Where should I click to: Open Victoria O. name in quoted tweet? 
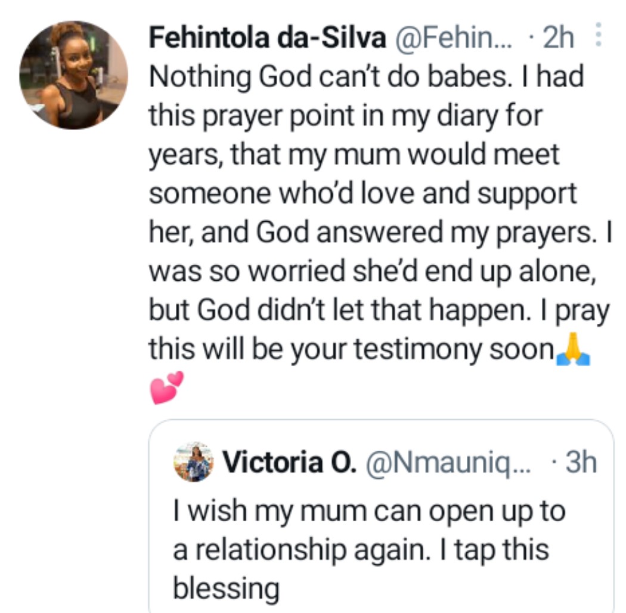click(289, 462)
